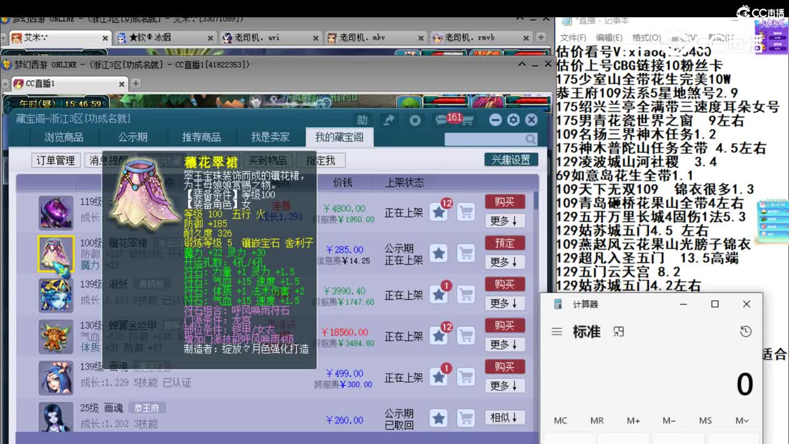This screenshot has height=444, width=789.
Task: Open calculator M∨ memory dropdown
Action: (742, 421)
